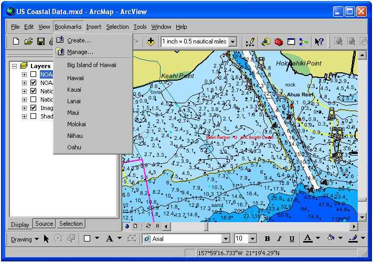Click the Font Color A swatch
Image resolution: width=373 pixels, height=263 pixels.
point(307,238)
